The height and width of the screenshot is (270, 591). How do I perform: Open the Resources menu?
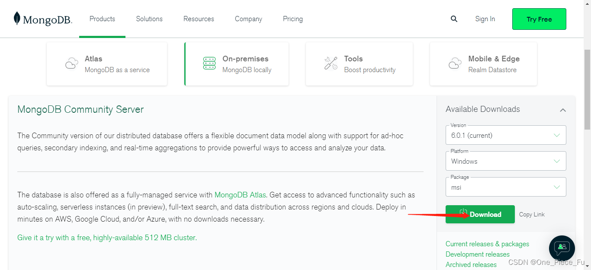[x=199, y=19]
